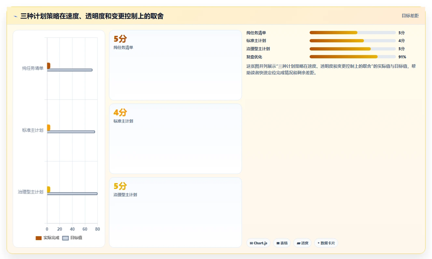Open the Chart.js chip
Screen dimensions: 432x259
258,243
